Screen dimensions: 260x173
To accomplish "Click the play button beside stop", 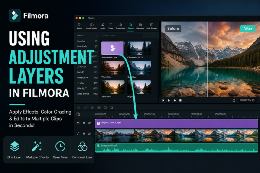I will [x=175, y=100].
